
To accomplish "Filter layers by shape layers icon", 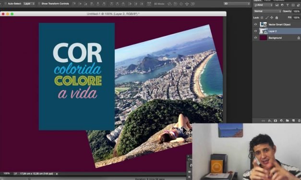I will [293, 5].
